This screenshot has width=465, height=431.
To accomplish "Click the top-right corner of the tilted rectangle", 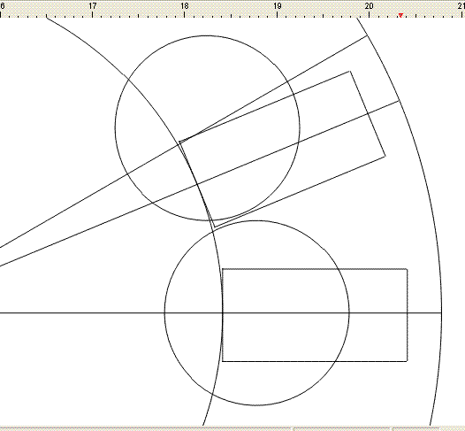I will coord(350,71).
